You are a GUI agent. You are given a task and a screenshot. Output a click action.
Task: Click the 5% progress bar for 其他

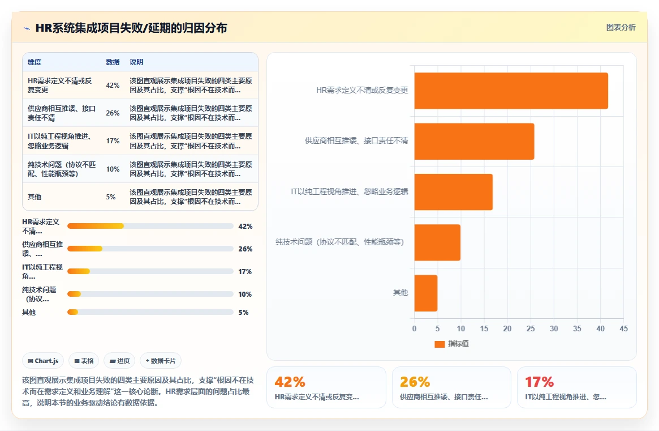pos(150,312)
